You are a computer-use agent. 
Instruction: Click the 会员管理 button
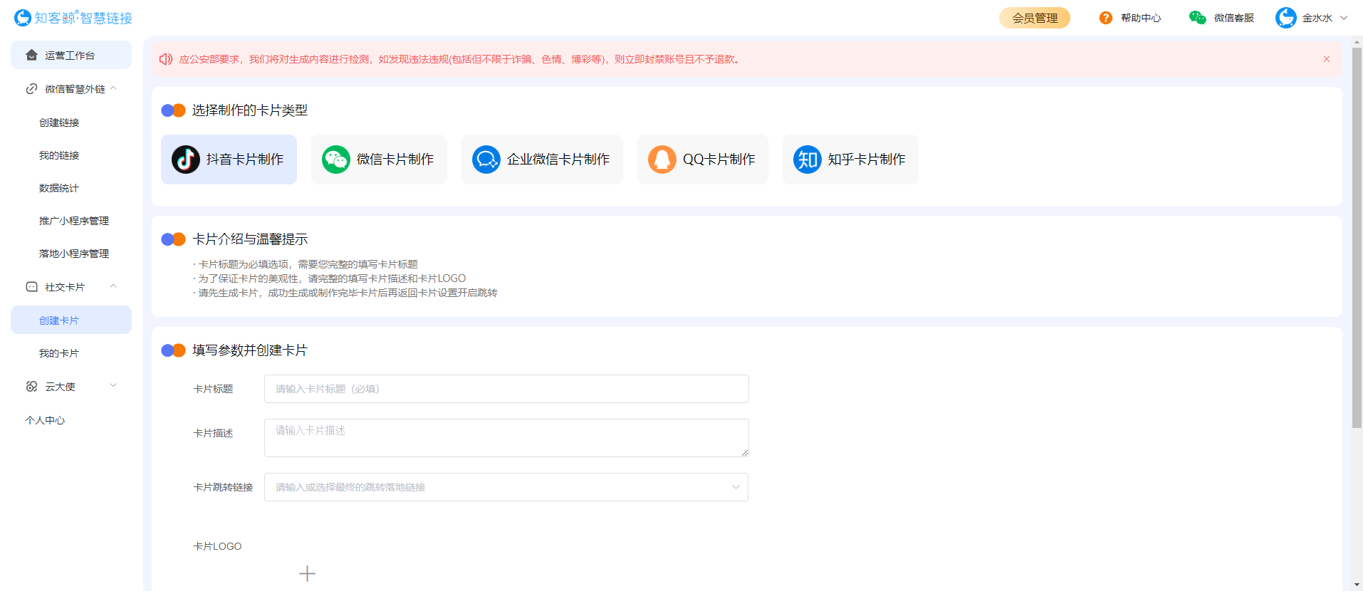(1034, 18)
